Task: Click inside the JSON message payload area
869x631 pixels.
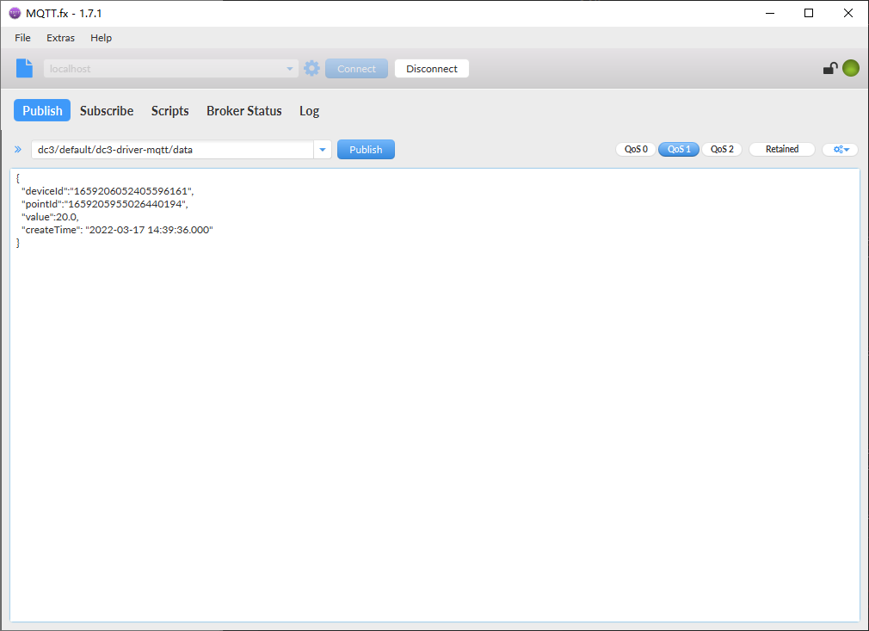Action: click(x=434, y=387)
